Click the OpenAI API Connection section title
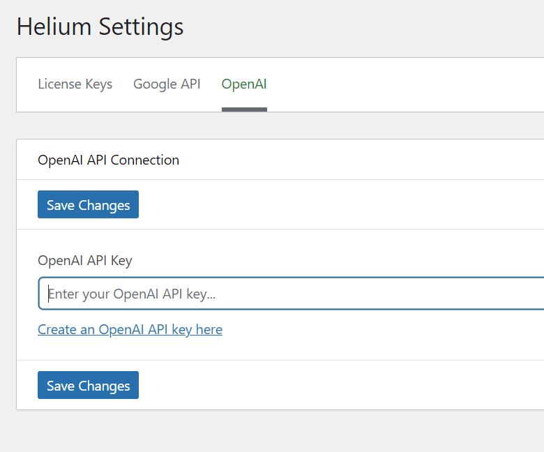 [109, 160]
